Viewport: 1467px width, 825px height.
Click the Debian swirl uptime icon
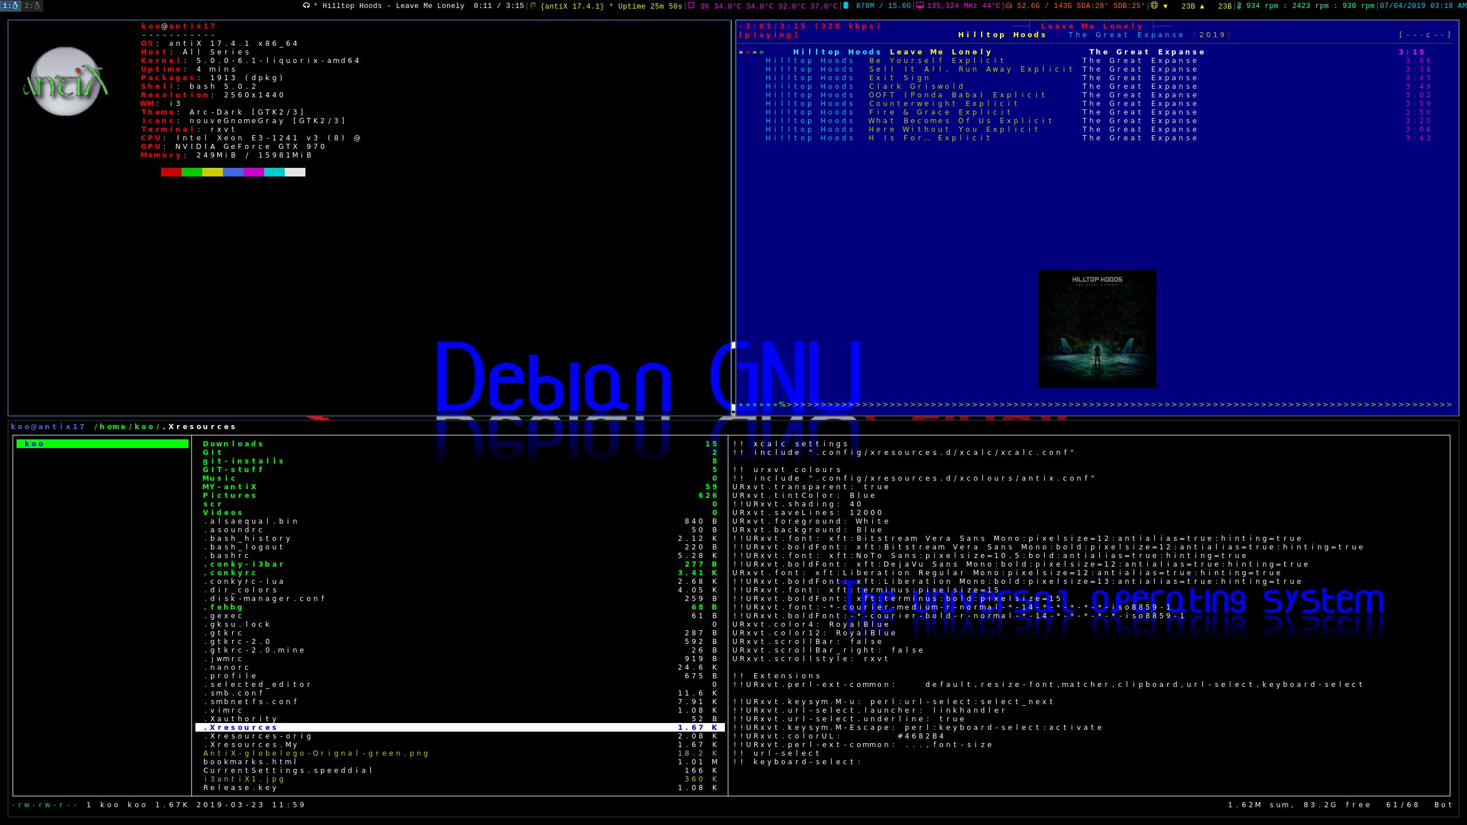tap(534, 6)
